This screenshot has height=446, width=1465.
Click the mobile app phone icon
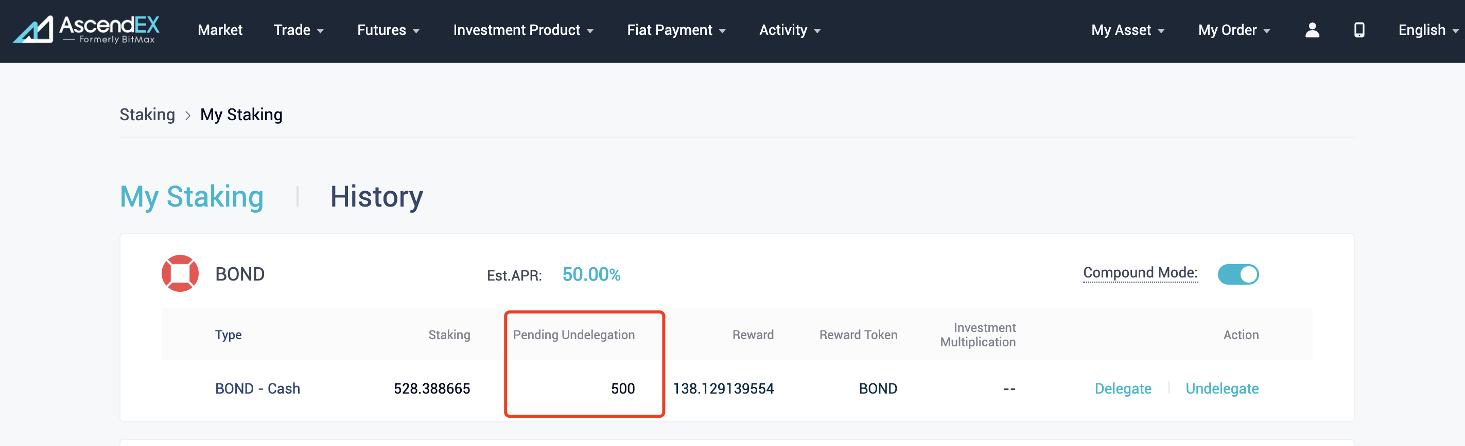[x=1358, y=30]
